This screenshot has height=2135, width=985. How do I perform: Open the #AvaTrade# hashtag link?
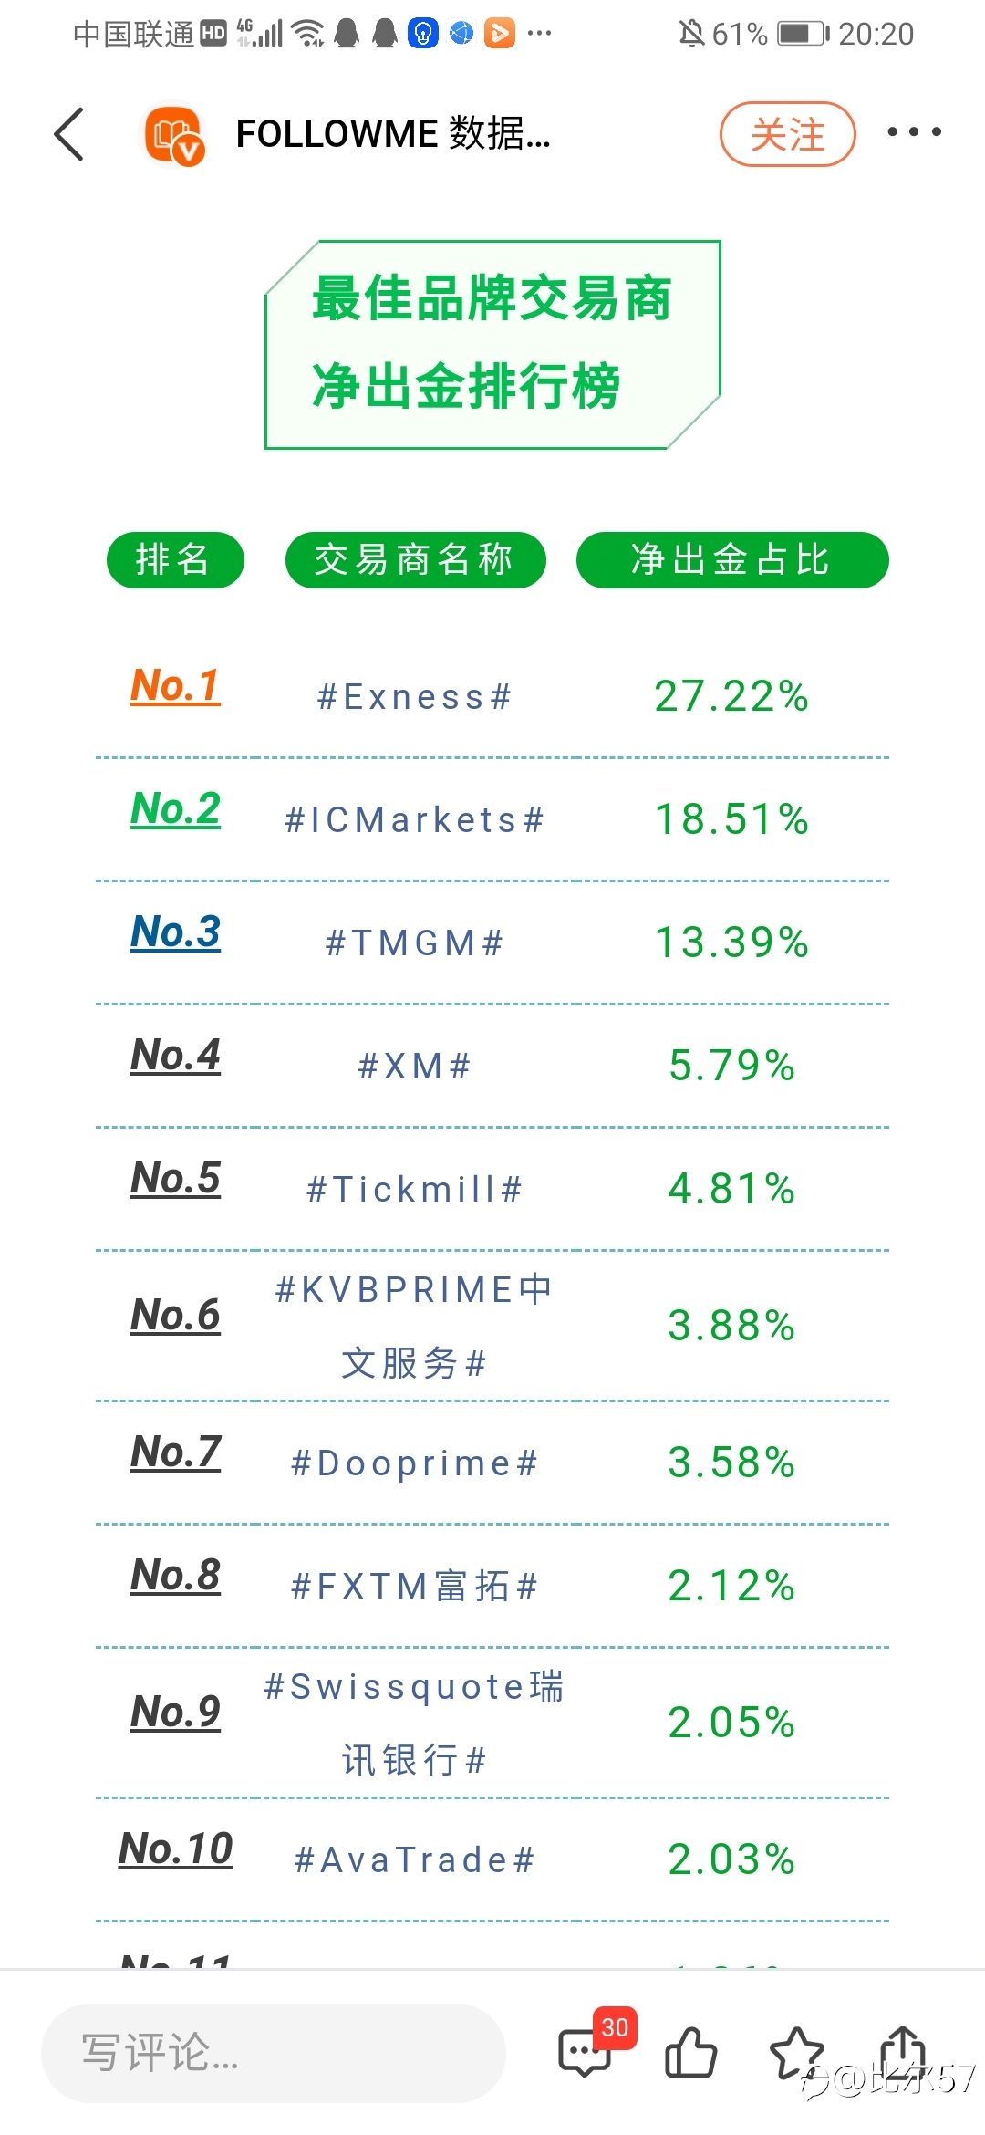414,1860
